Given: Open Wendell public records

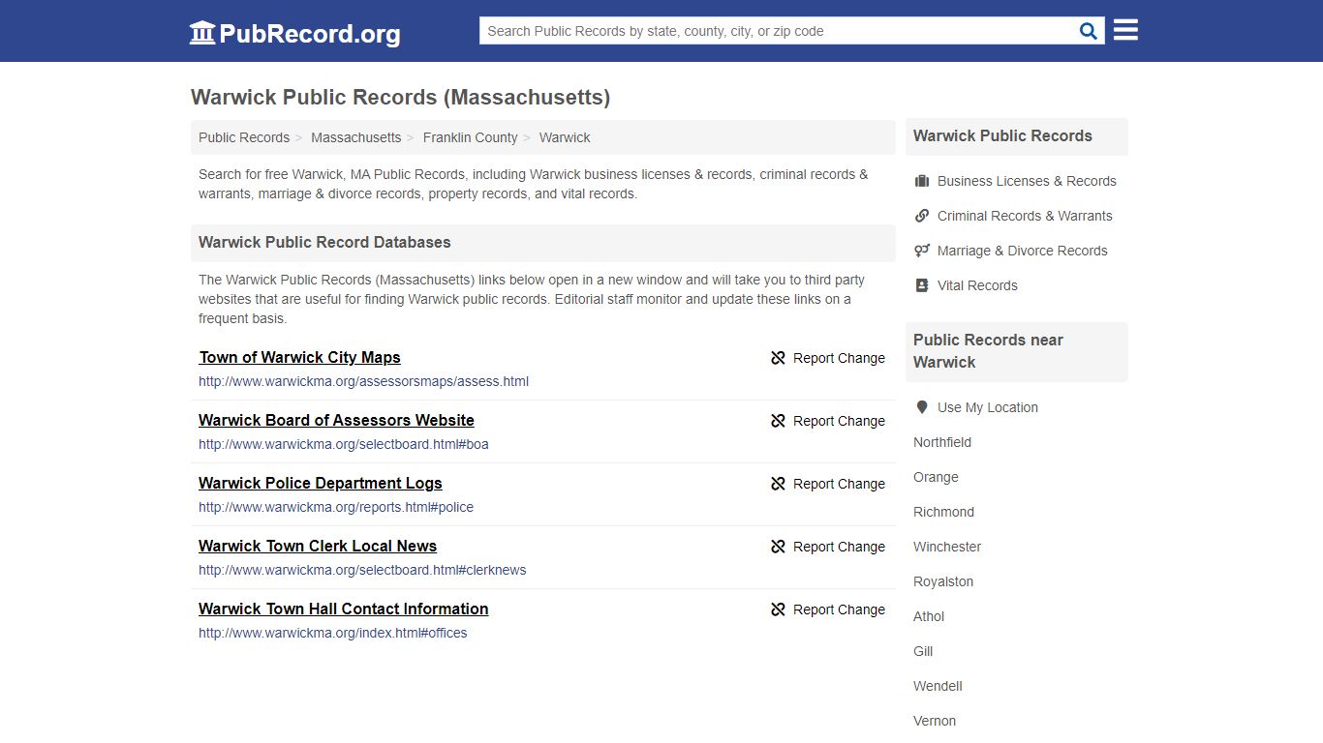Looking at the screenshot, I should [938, 686].
